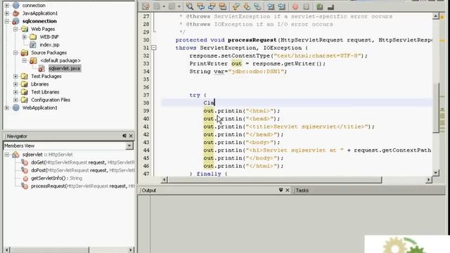Image resolution: width=450 pixels, height=253 pixels.
Task: Expand the JavaApplication1 project node
Action: (x=7, y=13)
